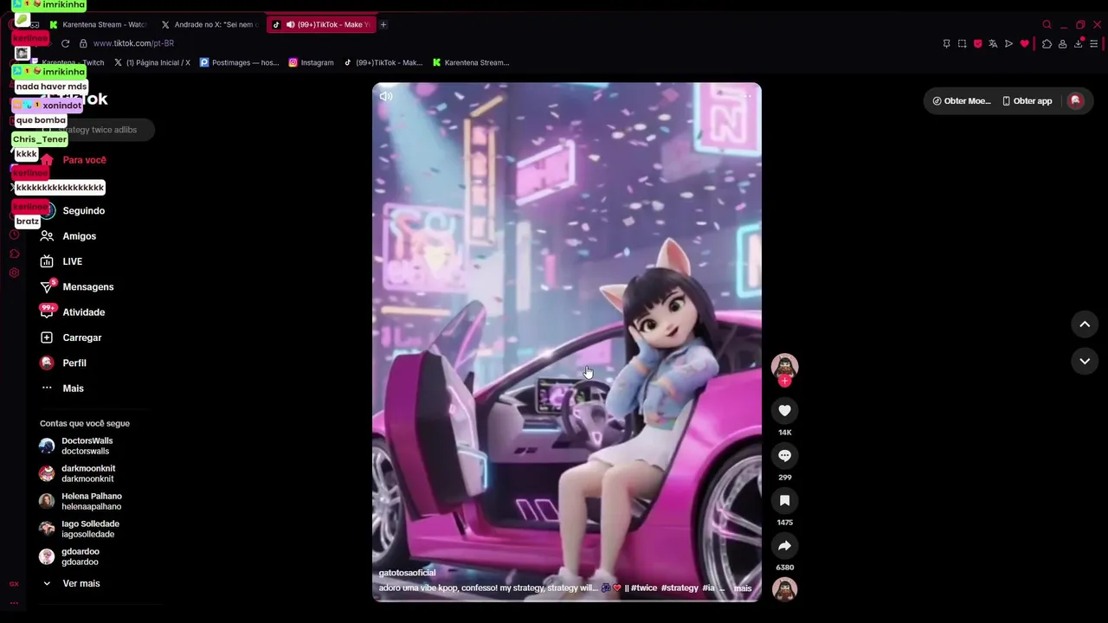Open Mensagens inbox
This screenshot has width=1108, height=623.
88,286
